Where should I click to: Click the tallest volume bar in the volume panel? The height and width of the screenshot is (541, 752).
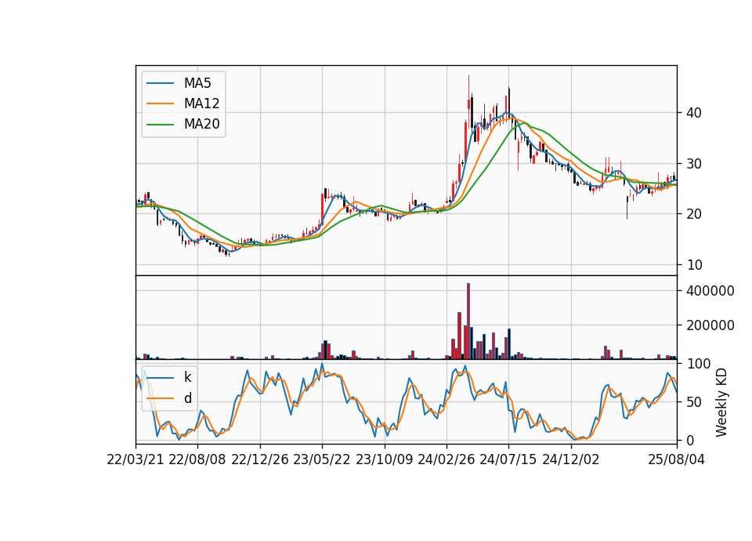click(468, 321)
